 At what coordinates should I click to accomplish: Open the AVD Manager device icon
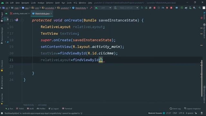(190, 8)
